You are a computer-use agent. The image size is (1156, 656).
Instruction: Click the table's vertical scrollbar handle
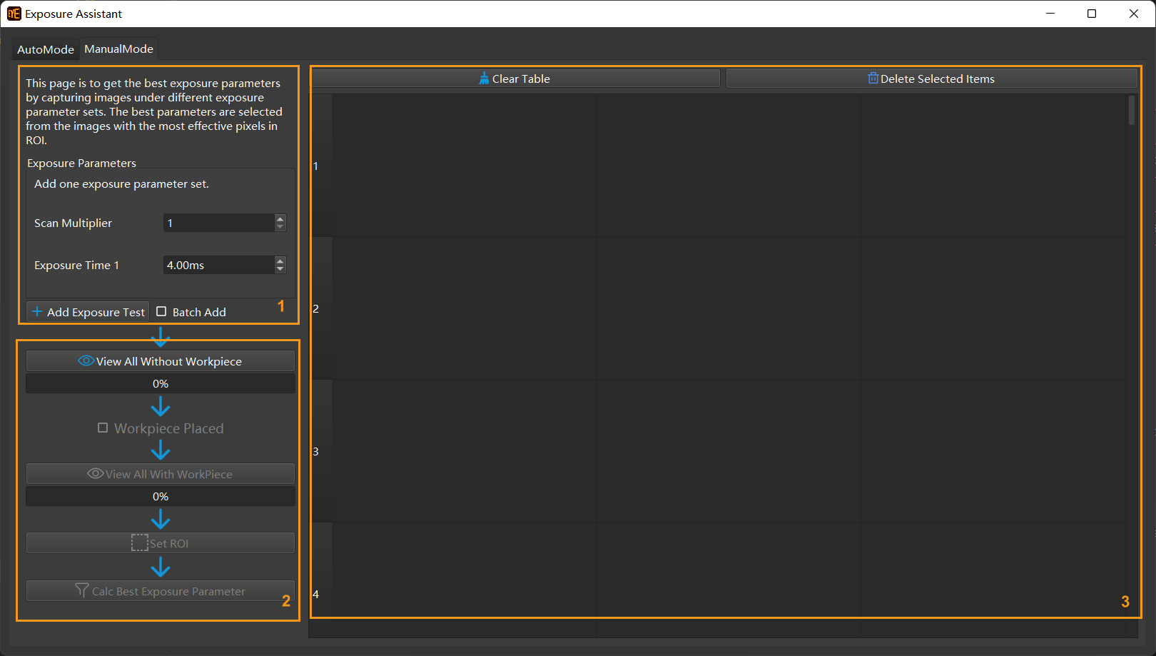1131,111
